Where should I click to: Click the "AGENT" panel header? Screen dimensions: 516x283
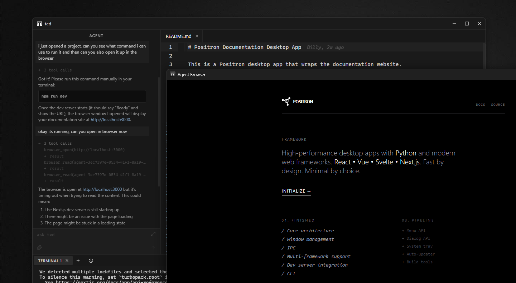pyautogui.click(x=96, y=36)
